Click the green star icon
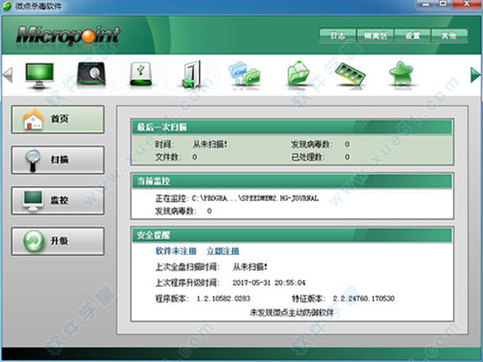 (401, 74)
